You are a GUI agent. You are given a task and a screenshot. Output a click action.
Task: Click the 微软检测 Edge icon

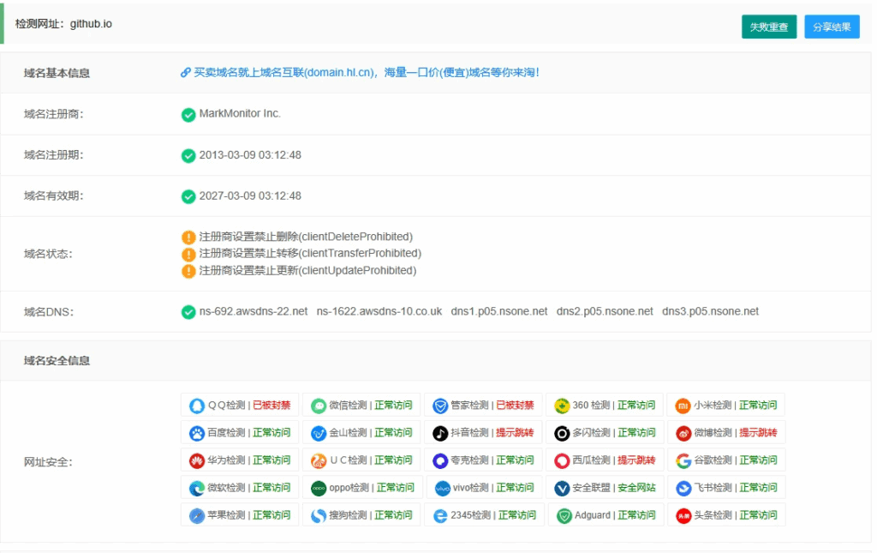[x=197, y=488]
